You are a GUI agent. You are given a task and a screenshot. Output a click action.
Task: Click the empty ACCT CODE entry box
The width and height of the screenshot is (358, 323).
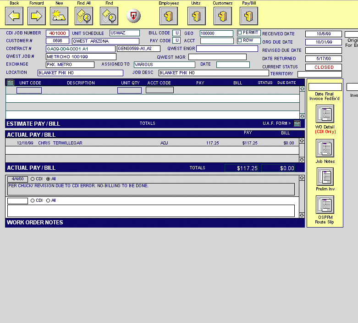tap(160, 90)
